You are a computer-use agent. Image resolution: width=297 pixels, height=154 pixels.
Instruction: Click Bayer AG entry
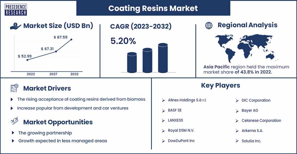click(250, 111)
